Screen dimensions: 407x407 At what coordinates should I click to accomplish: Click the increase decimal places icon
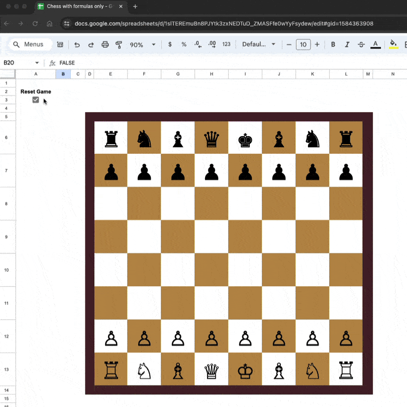(212, 44)
